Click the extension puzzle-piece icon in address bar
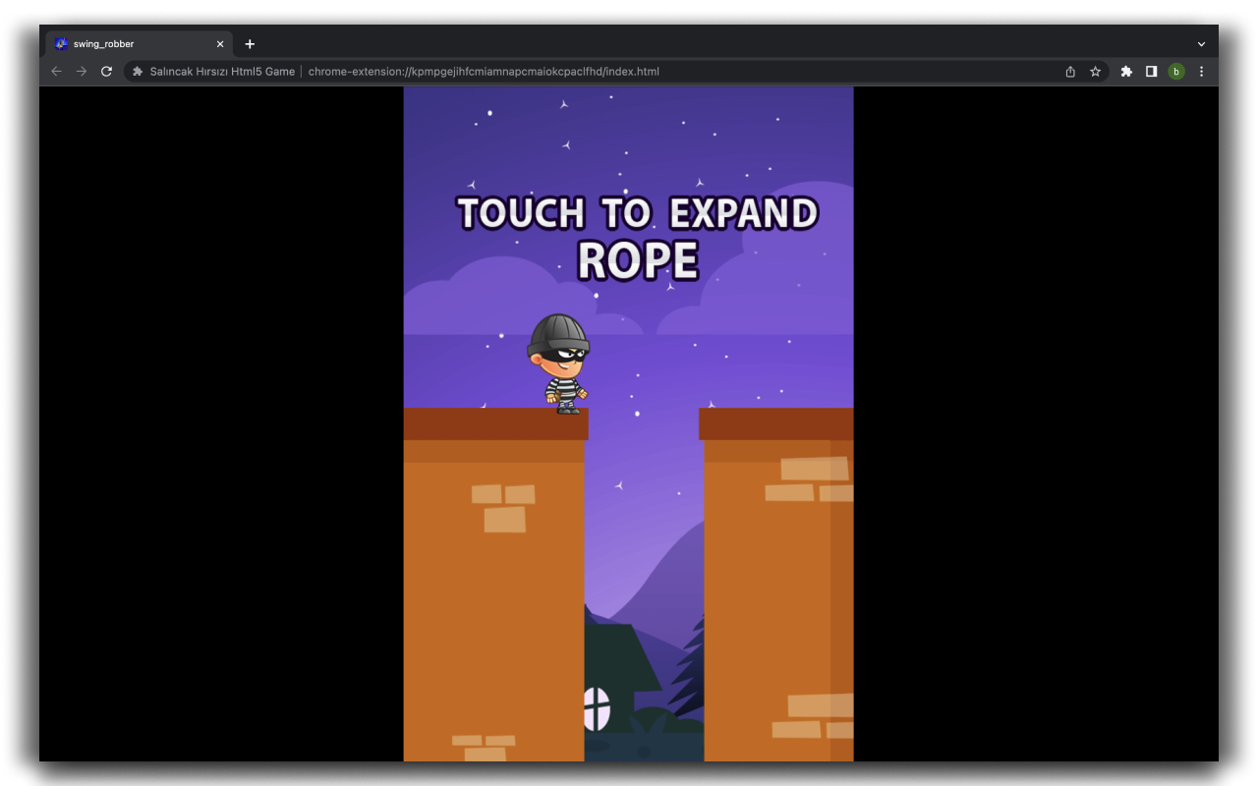The width and height of the screenshot is (1258, 786). point(137,71)
